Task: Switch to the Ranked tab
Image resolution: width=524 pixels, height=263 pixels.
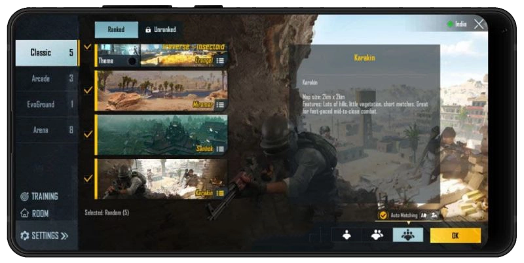Action: [117, 29]
